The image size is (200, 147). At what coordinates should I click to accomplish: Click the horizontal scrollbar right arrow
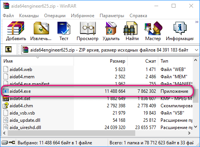(x=189, y=133)
